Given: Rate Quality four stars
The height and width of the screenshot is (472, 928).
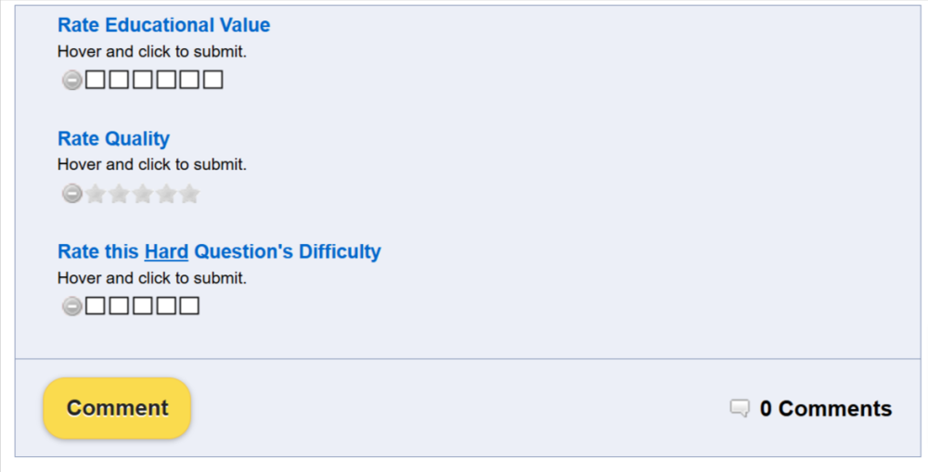Looking at the screenshot, I should 166,194.
